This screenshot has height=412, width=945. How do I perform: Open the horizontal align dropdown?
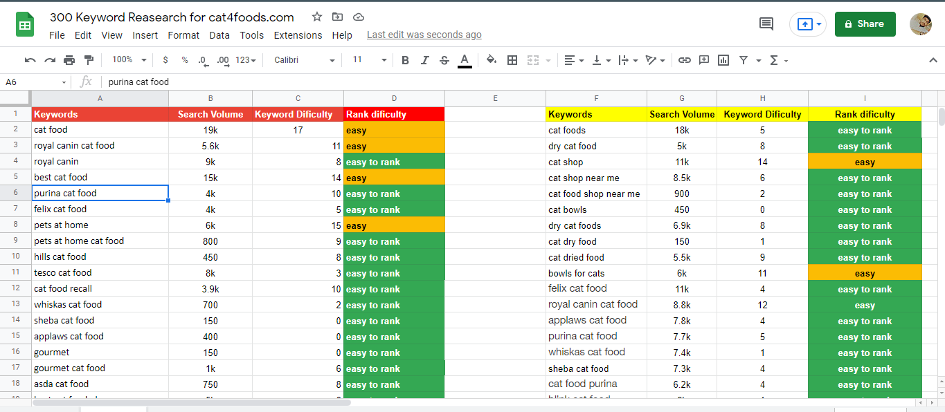574,60
